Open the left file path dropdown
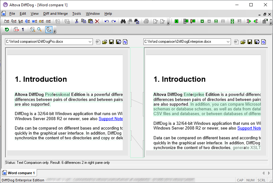The image size is (273, 183). click(x=91, y=42)
